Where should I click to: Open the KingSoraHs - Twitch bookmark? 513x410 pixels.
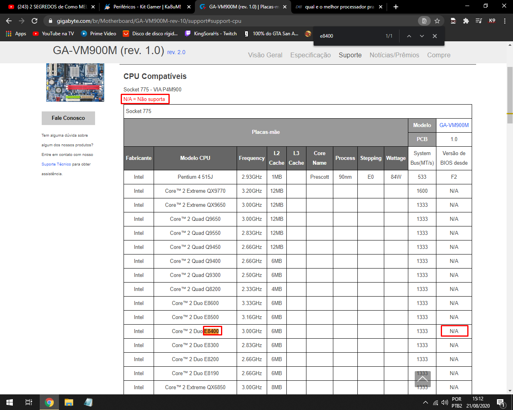(211, 34)
